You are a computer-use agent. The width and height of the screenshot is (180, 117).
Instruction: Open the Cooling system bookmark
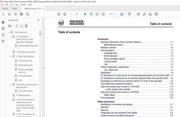[25, 76]
